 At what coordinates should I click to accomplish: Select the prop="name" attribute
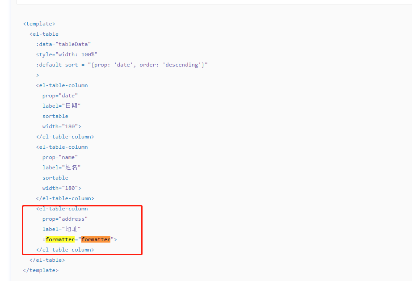point(60,157)
